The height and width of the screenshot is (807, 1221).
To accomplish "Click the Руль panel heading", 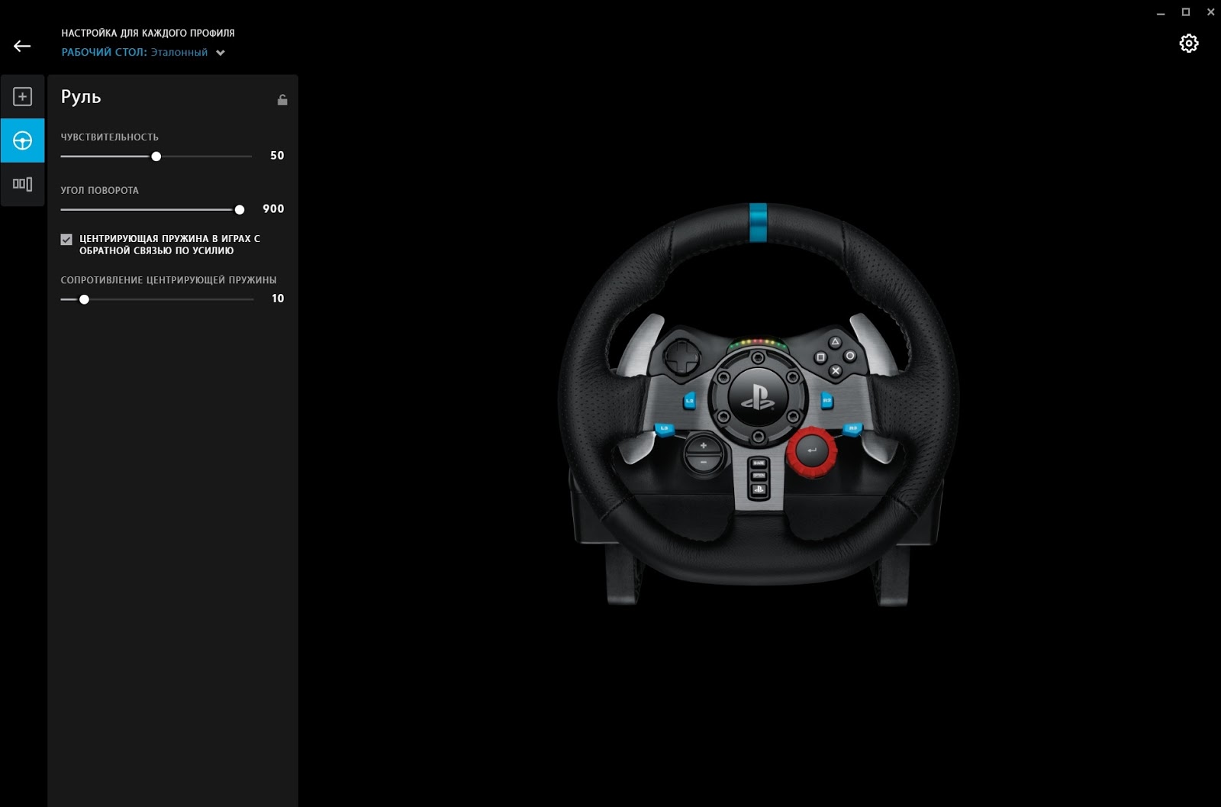I will coord(81,97).
